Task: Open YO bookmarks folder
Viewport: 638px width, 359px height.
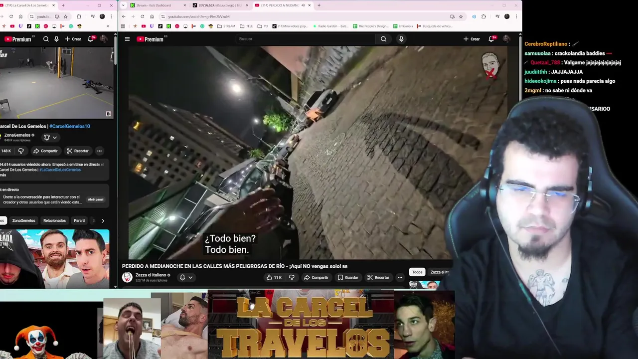Action: coord(263,26)
